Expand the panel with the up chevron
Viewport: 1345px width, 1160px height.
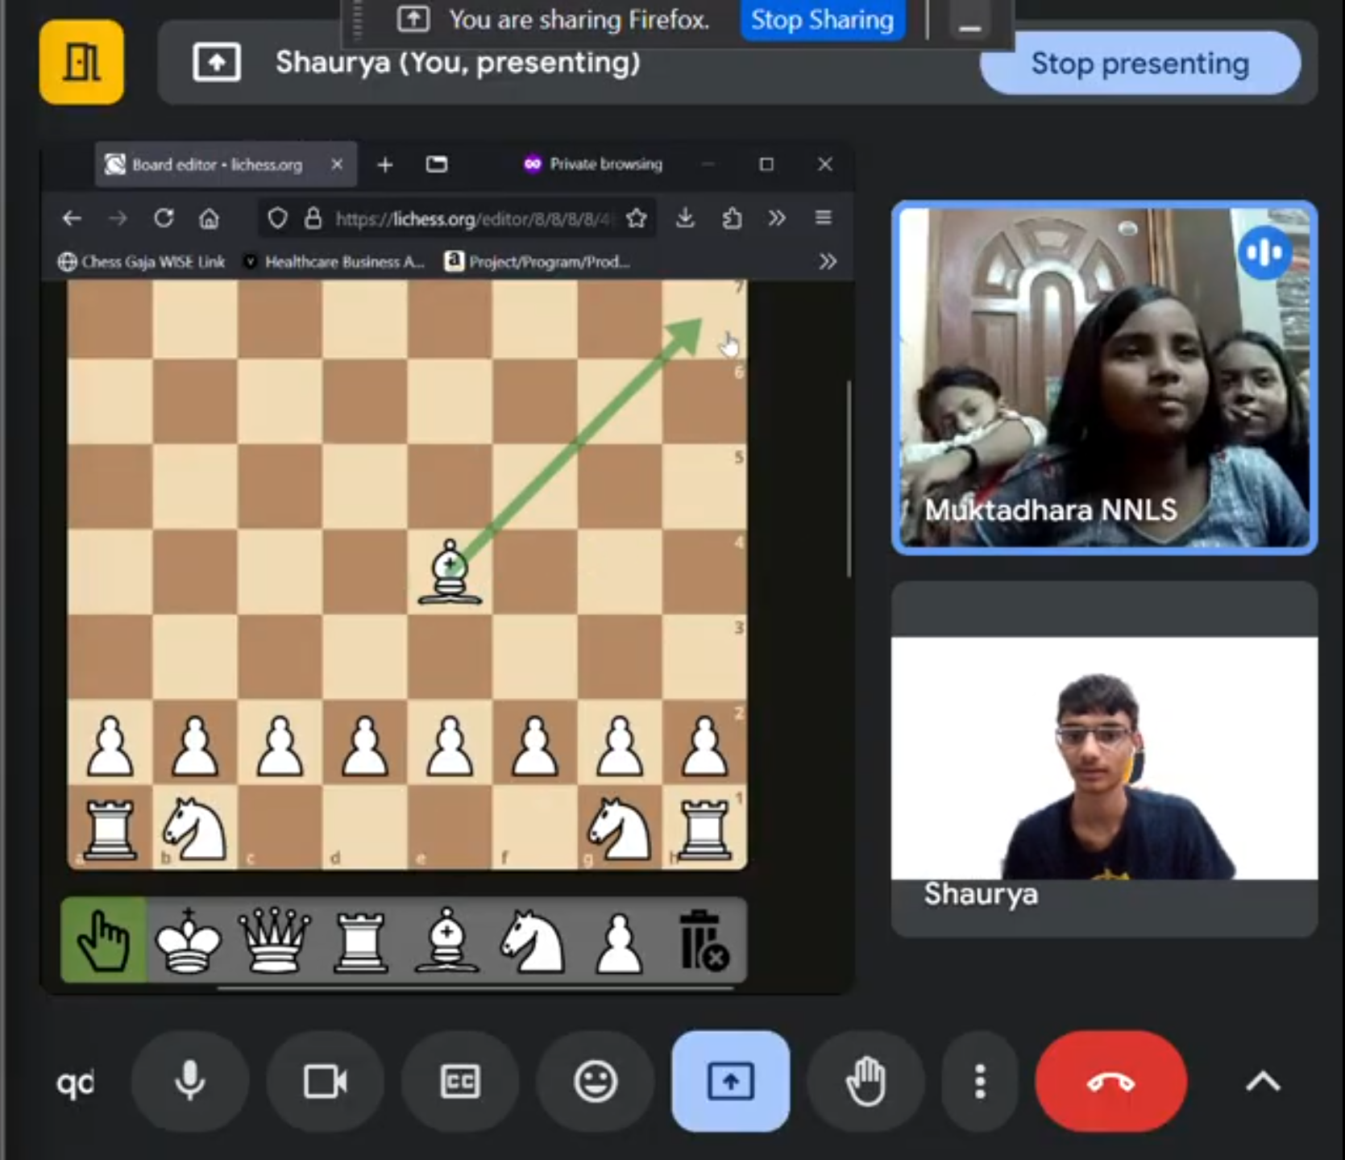tap(1262, 1081)
